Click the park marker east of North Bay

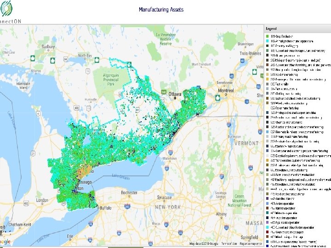point(97,60)
